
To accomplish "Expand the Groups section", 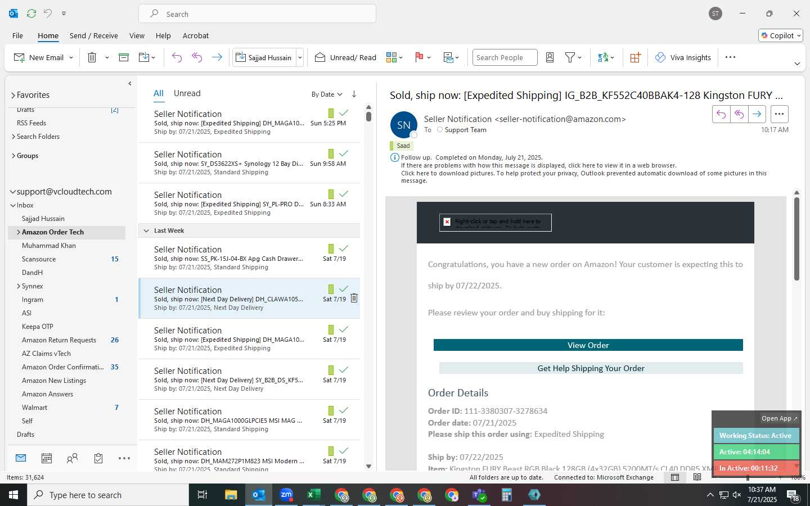I will [13, 156].
